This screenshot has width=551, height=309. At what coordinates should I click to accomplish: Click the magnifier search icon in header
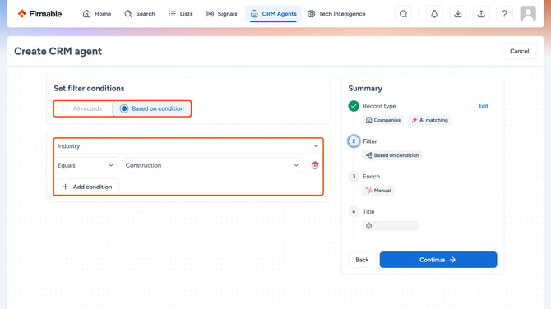click(x=404, y=14)
